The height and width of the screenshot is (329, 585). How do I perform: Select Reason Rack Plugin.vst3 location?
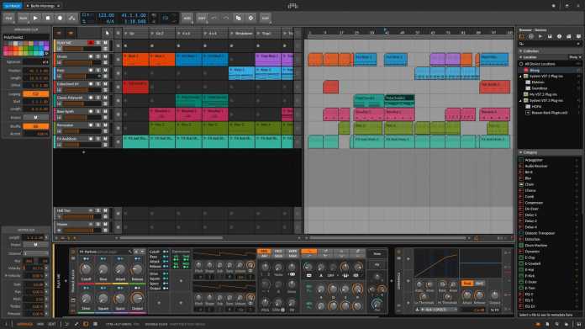coord(549,113)
